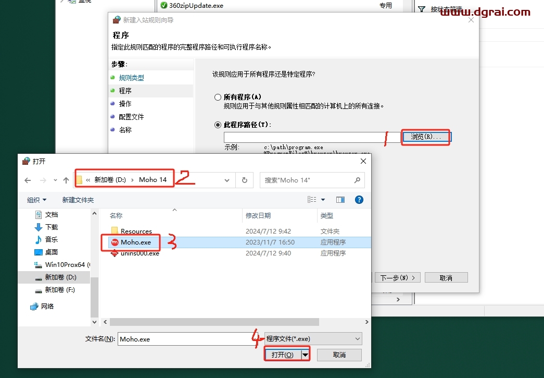Screen dimensions: 544x378
Task: Click the 打开 button to confirm
Action: point(283,355)
